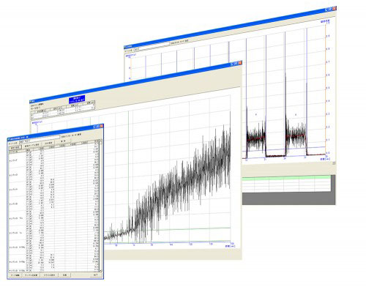
Task: Click the table scrollbar down arrow
Action: (101, 270)
